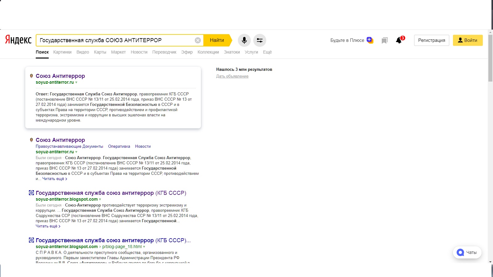The width and height of the screenshot is (493, 277).
Task: Open notifications bell icon
Action: (x=399, y=40)
